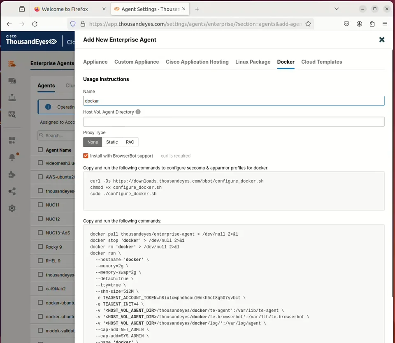
Task: Check the NUC11 agent checkbox
Action: [40, 205]
